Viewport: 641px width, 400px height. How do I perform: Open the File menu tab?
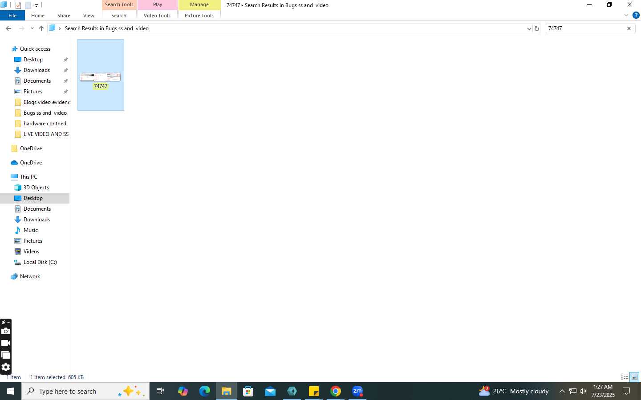12,16
